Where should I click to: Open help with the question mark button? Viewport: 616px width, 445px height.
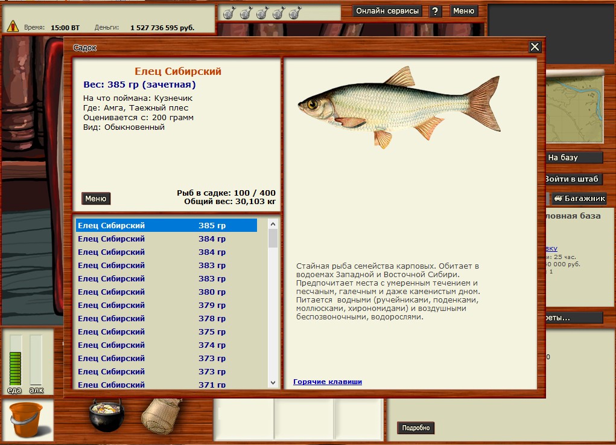tap(436, 11)
